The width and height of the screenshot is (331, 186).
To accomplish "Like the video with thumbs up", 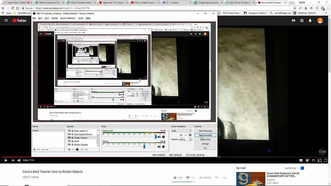I will (x=175, y=178).
